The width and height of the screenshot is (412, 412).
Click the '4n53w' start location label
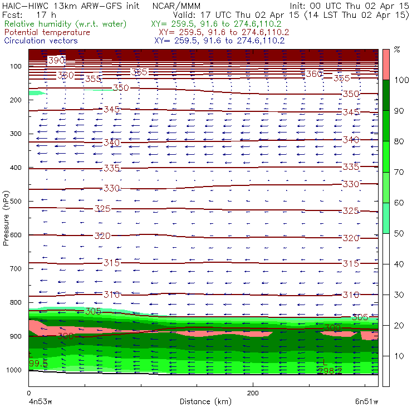click(40, 401)
